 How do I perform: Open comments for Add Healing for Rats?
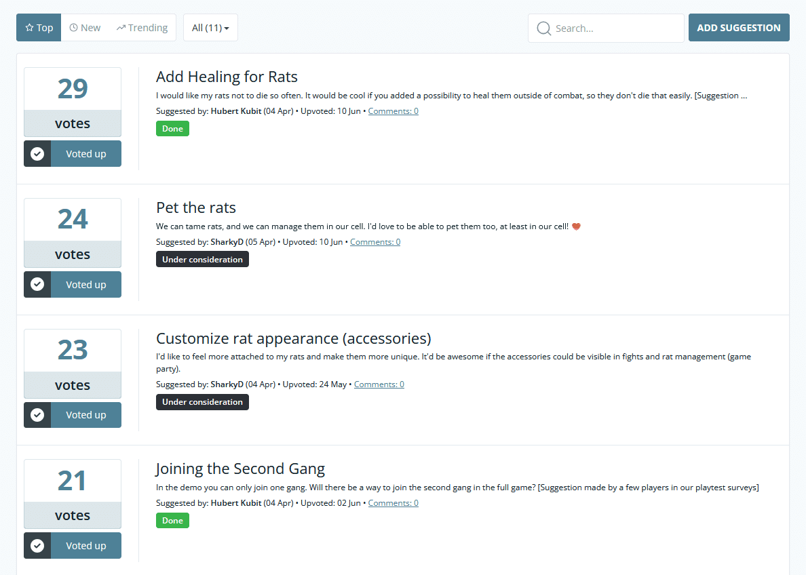tap(394, 111)
